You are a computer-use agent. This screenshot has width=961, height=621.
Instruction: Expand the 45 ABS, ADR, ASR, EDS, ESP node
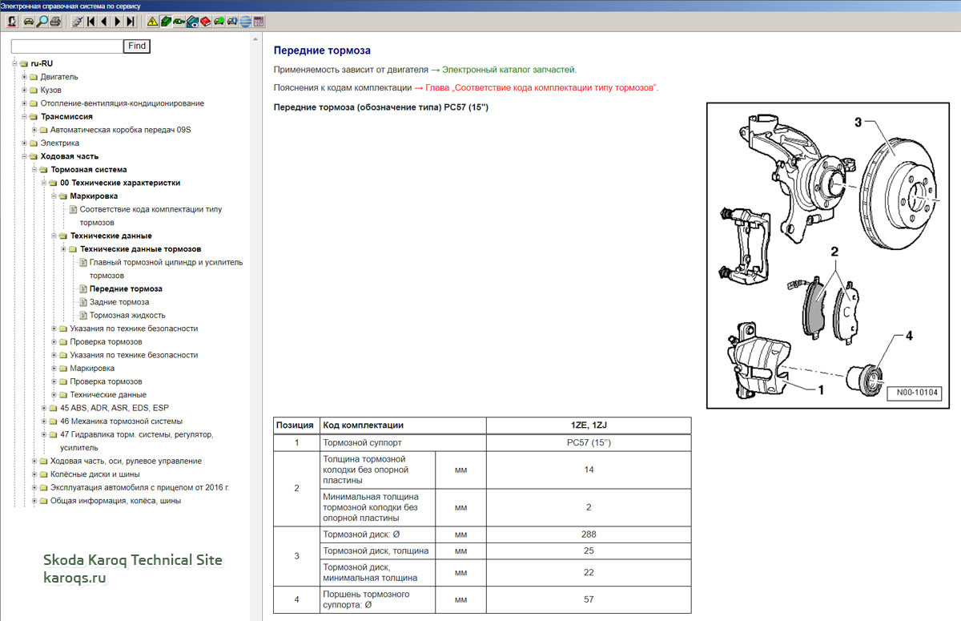click(x=44, y=408)
